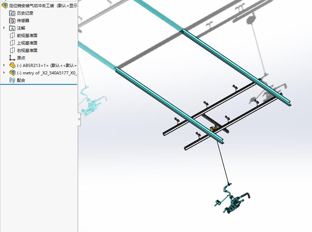
Task: Select the (-) ABSR213<1> component
Action: [47, 65]
